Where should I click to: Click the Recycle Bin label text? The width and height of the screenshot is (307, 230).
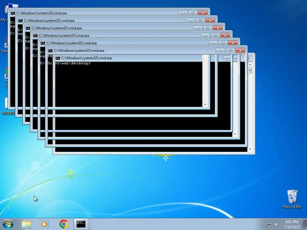(292, 207)
